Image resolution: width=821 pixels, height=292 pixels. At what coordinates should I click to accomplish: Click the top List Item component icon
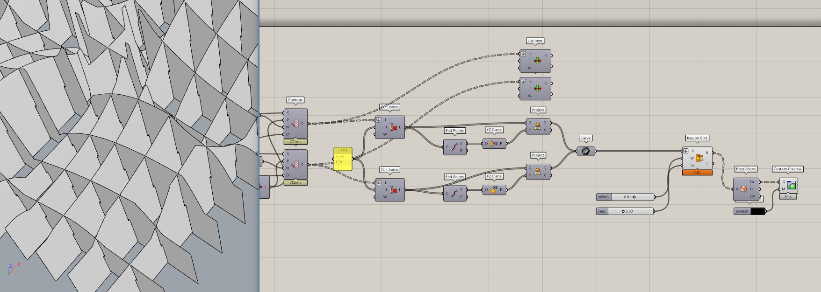[x=537, y=61]
